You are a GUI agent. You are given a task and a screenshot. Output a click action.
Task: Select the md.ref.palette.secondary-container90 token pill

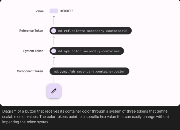click(x=91, y=31)
